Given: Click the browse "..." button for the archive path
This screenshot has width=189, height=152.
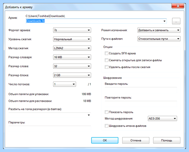Looking at the screenshot, I should click(176, 21).
